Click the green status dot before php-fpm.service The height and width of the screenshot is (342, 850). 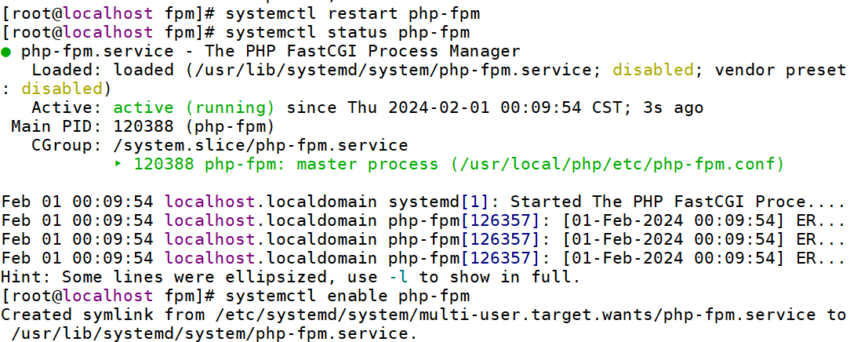[5, 53]
